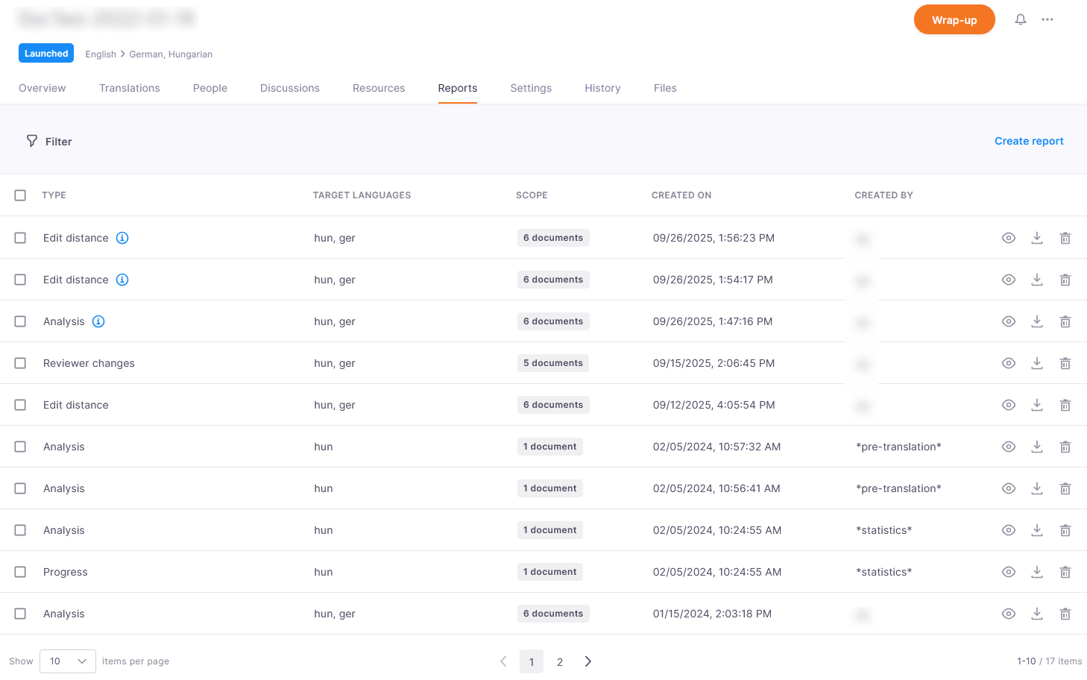The width and height of the screenshot is (1087, 680).
Task: Delete the Progress report using trash icon
Action: (x=1065, y=572)
